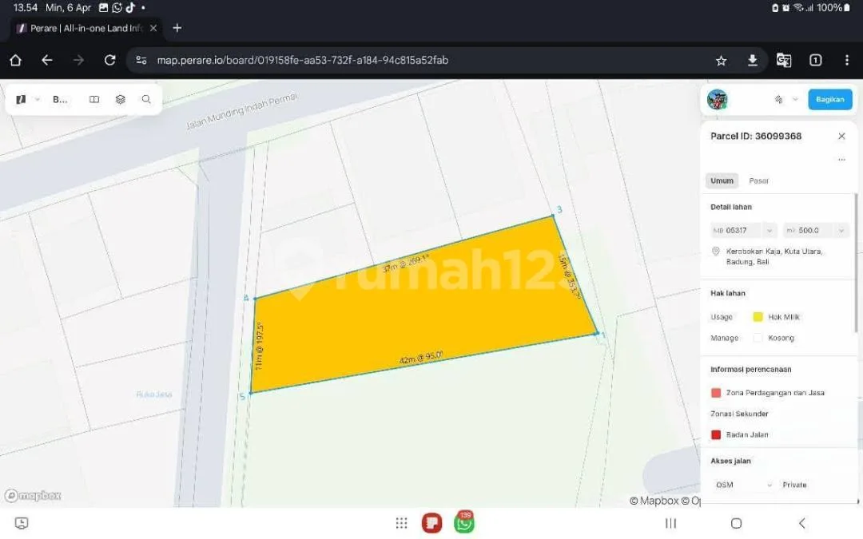Close the Perare browser tab

153,28
